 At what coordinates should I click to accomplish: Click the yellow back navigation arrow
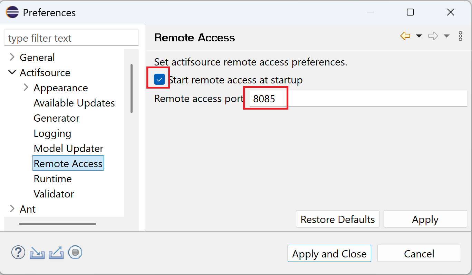point(405,36)
